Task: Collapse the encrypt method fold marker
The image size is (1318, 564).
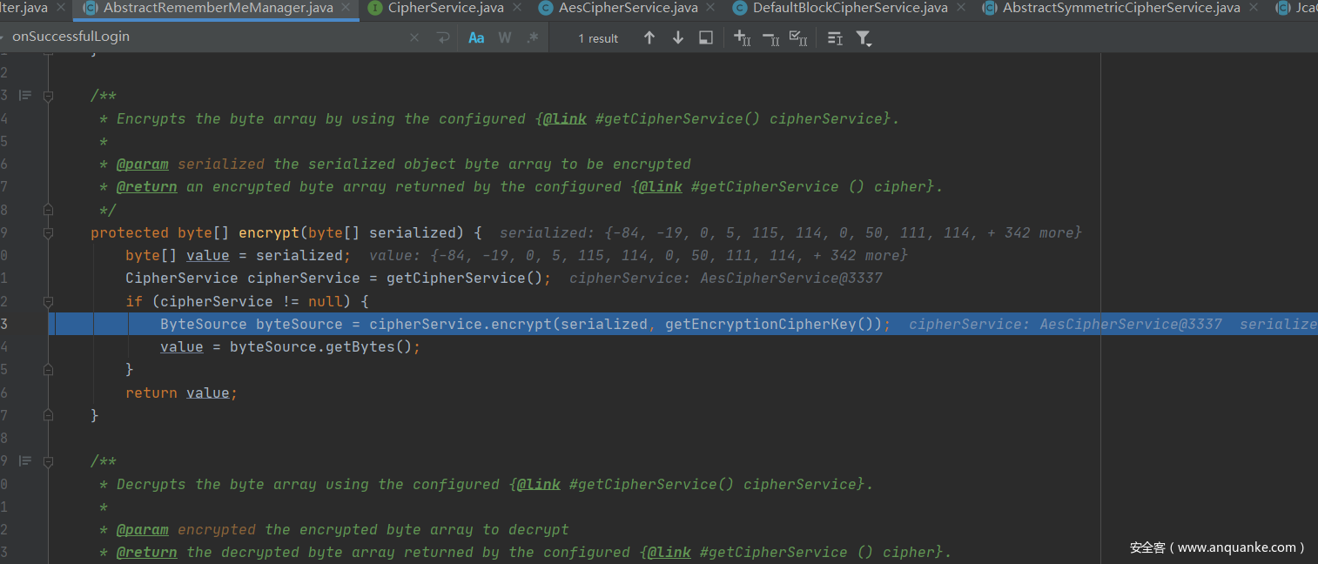Action: coord(49,233)
